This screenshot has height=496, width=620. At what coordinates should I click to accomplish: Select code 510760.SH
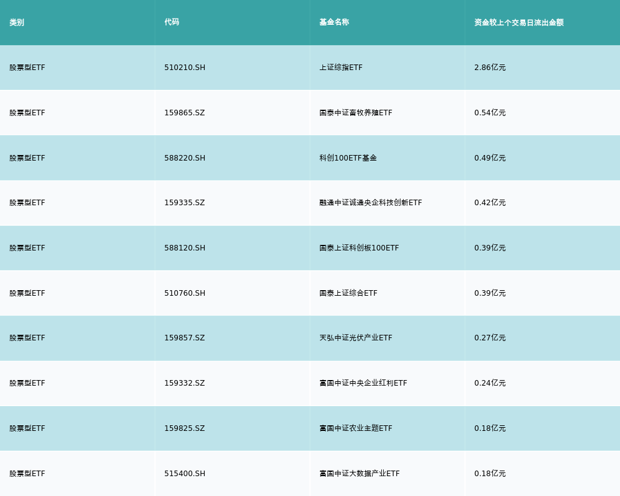pyautogui.click(x=185, y=293)
